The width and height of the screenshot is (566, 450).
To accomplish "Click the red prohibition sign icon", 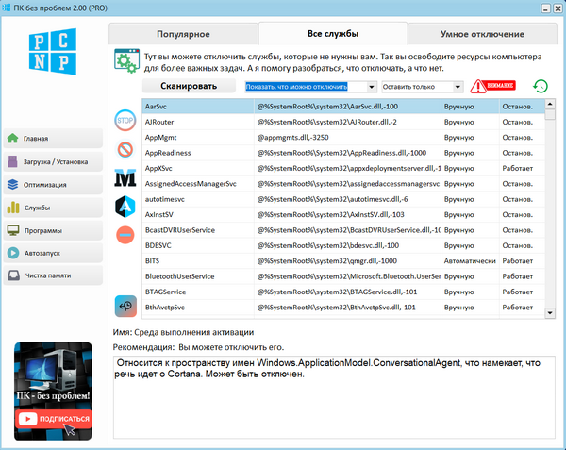I will (125, 149).
